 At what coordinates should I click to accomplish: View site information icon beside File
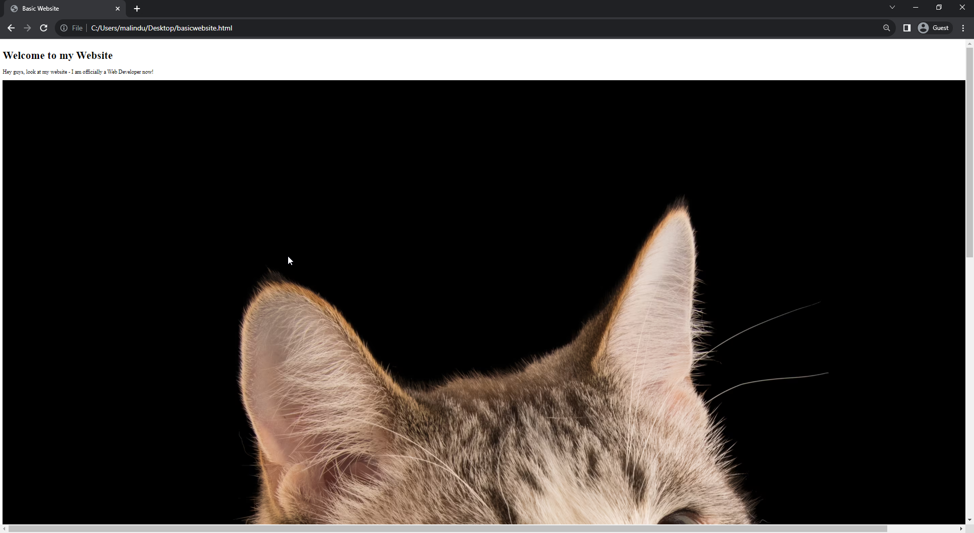(x=64, y=28)
